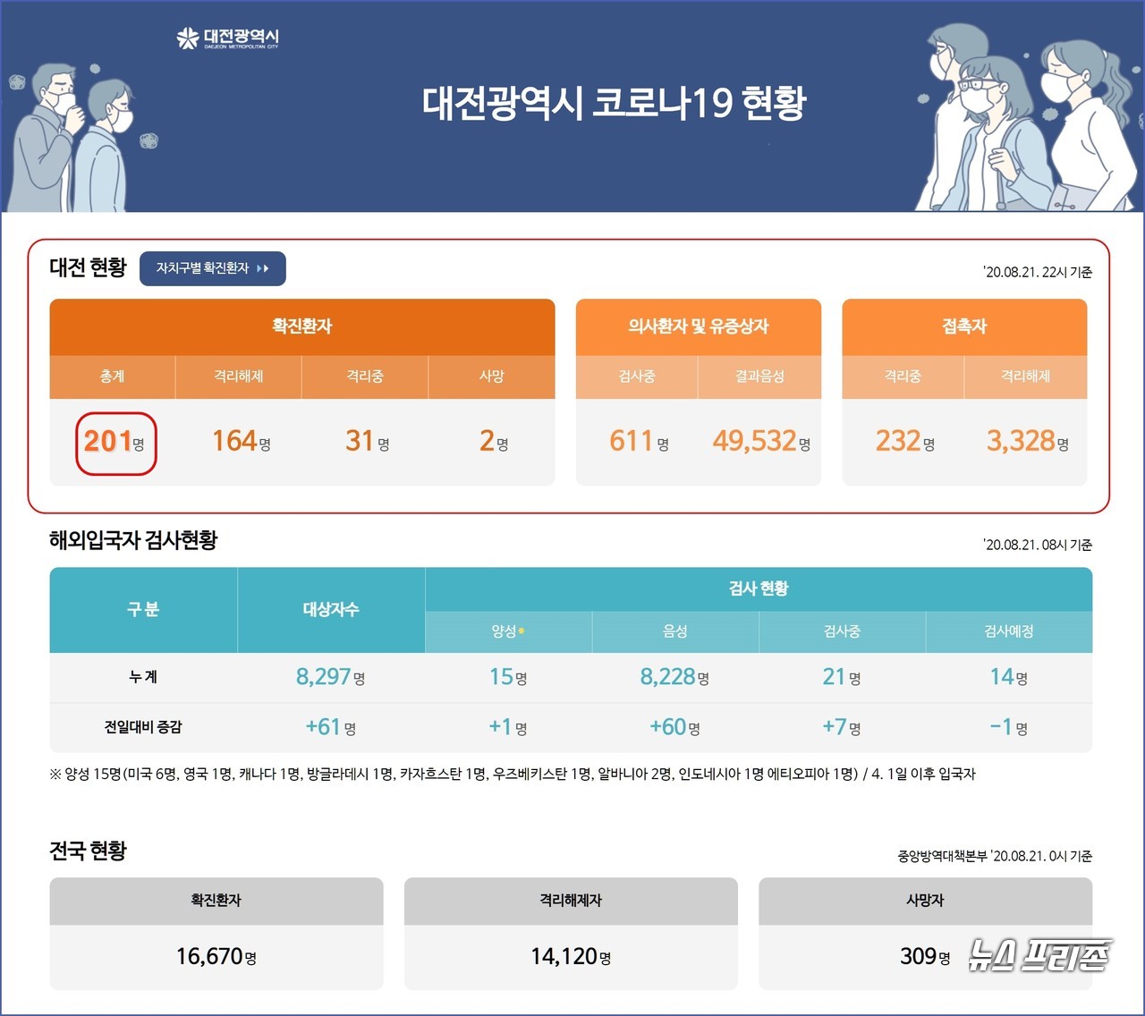Click the 격리해제자 header in 전국 현황
This screenshot has width=1145, height=1016.
point(571,901)
